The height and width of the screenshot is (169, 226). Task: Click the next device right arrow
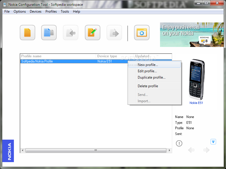pos(207,150)
